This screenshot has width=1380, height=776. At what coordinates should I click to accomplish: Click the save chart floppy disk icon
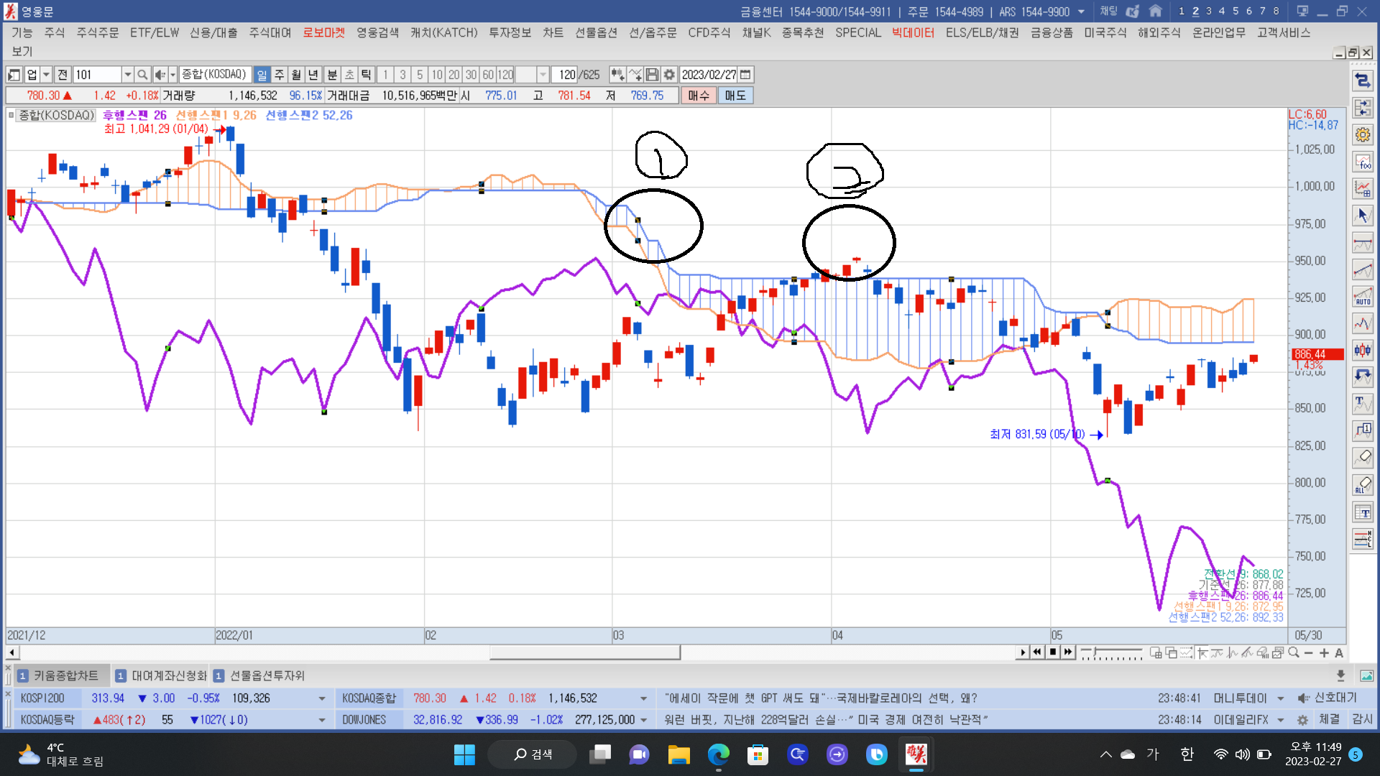pos(652,75)
